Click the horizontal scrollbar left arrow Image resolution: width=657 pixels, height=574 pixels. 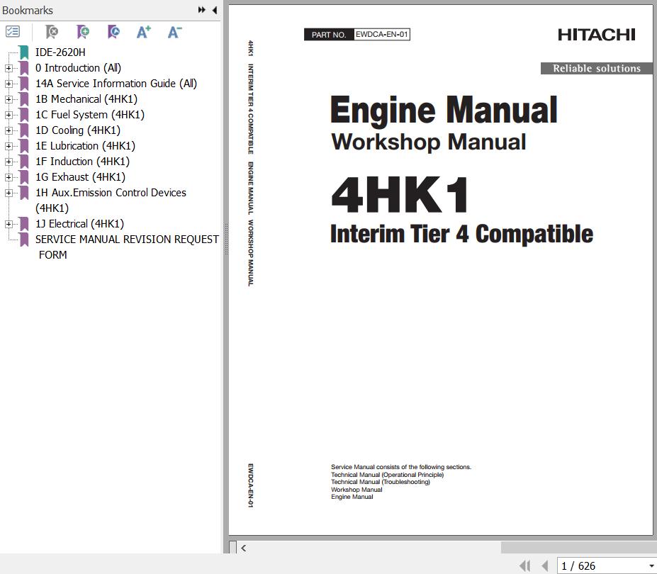pyautogui.click(x=243, y=548)
